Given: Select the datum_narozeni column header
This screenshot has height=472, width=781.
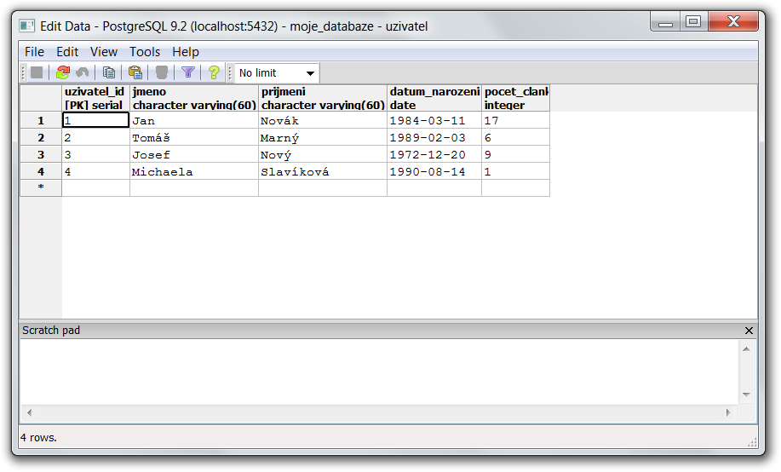Looking at the screenshot, I should tap(434, 98).
